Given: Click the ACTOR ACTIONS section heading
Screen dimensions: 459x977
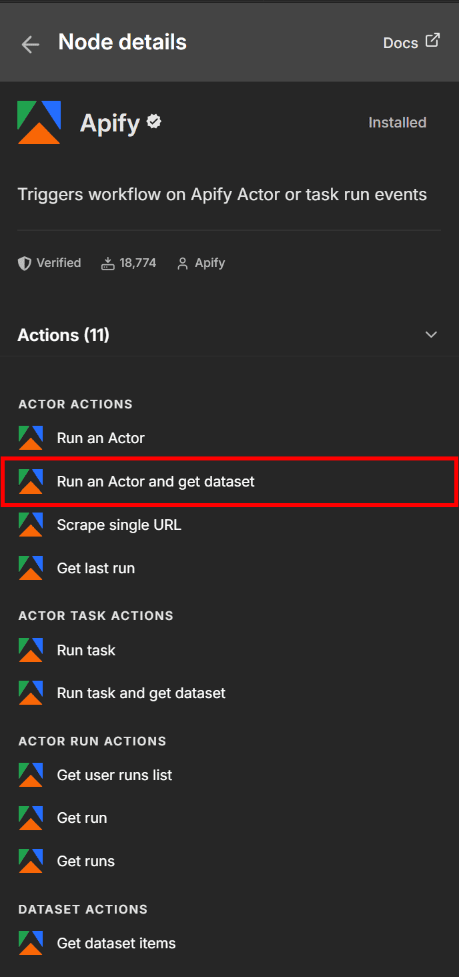Looking at the screenshot, I should [75, 404].
